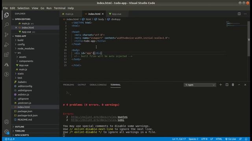Viewport: 252px width, 141px height.
Task: Open the Go menu
Action: [x=42, y=8]
